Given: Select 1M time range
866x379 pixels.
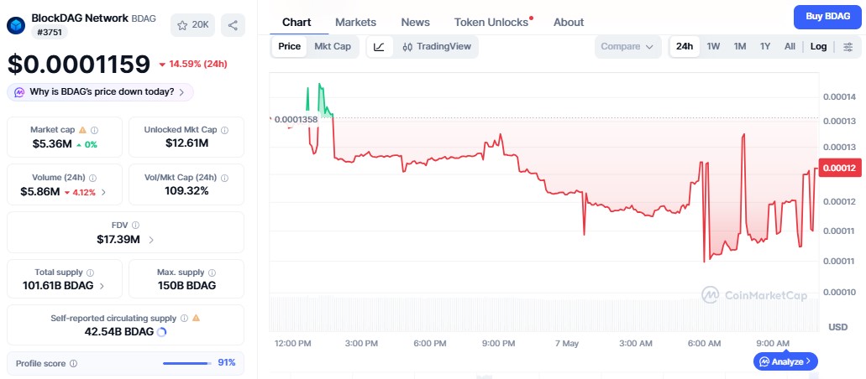Looking at the screenshot, I should 739,47.
